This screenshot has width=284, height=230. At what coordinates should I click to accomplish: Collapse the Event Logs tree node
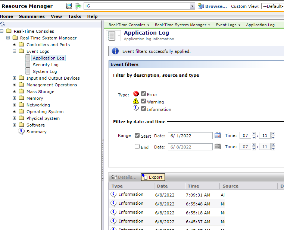(x=14, y=51)
